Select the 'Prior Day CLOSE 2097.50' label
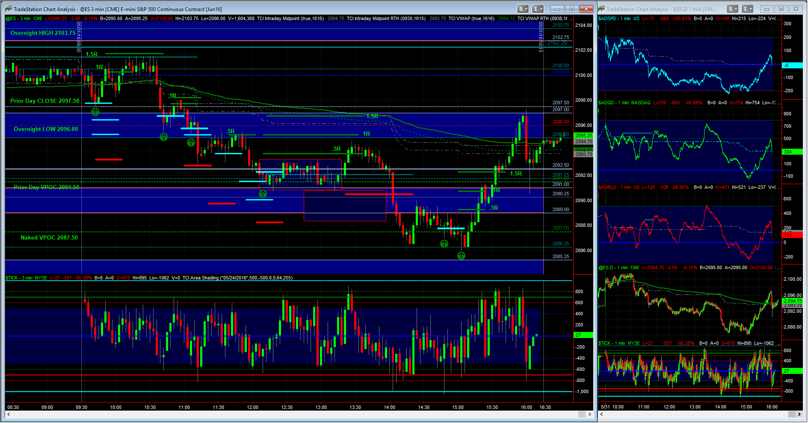This screenshot has width=808, height=423. point(45,101)
